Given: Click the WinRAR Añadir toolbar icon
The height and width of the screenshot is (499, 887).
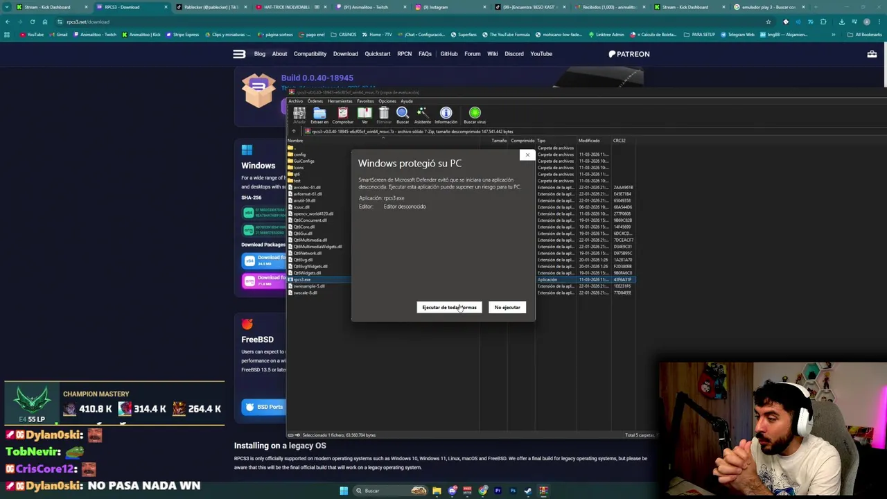Looking at the screenshot, I should coord(299,114).
